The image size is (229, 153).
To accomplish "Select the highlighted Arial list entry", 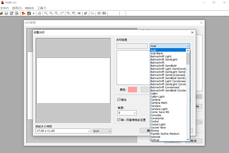I will pos(168,50).
